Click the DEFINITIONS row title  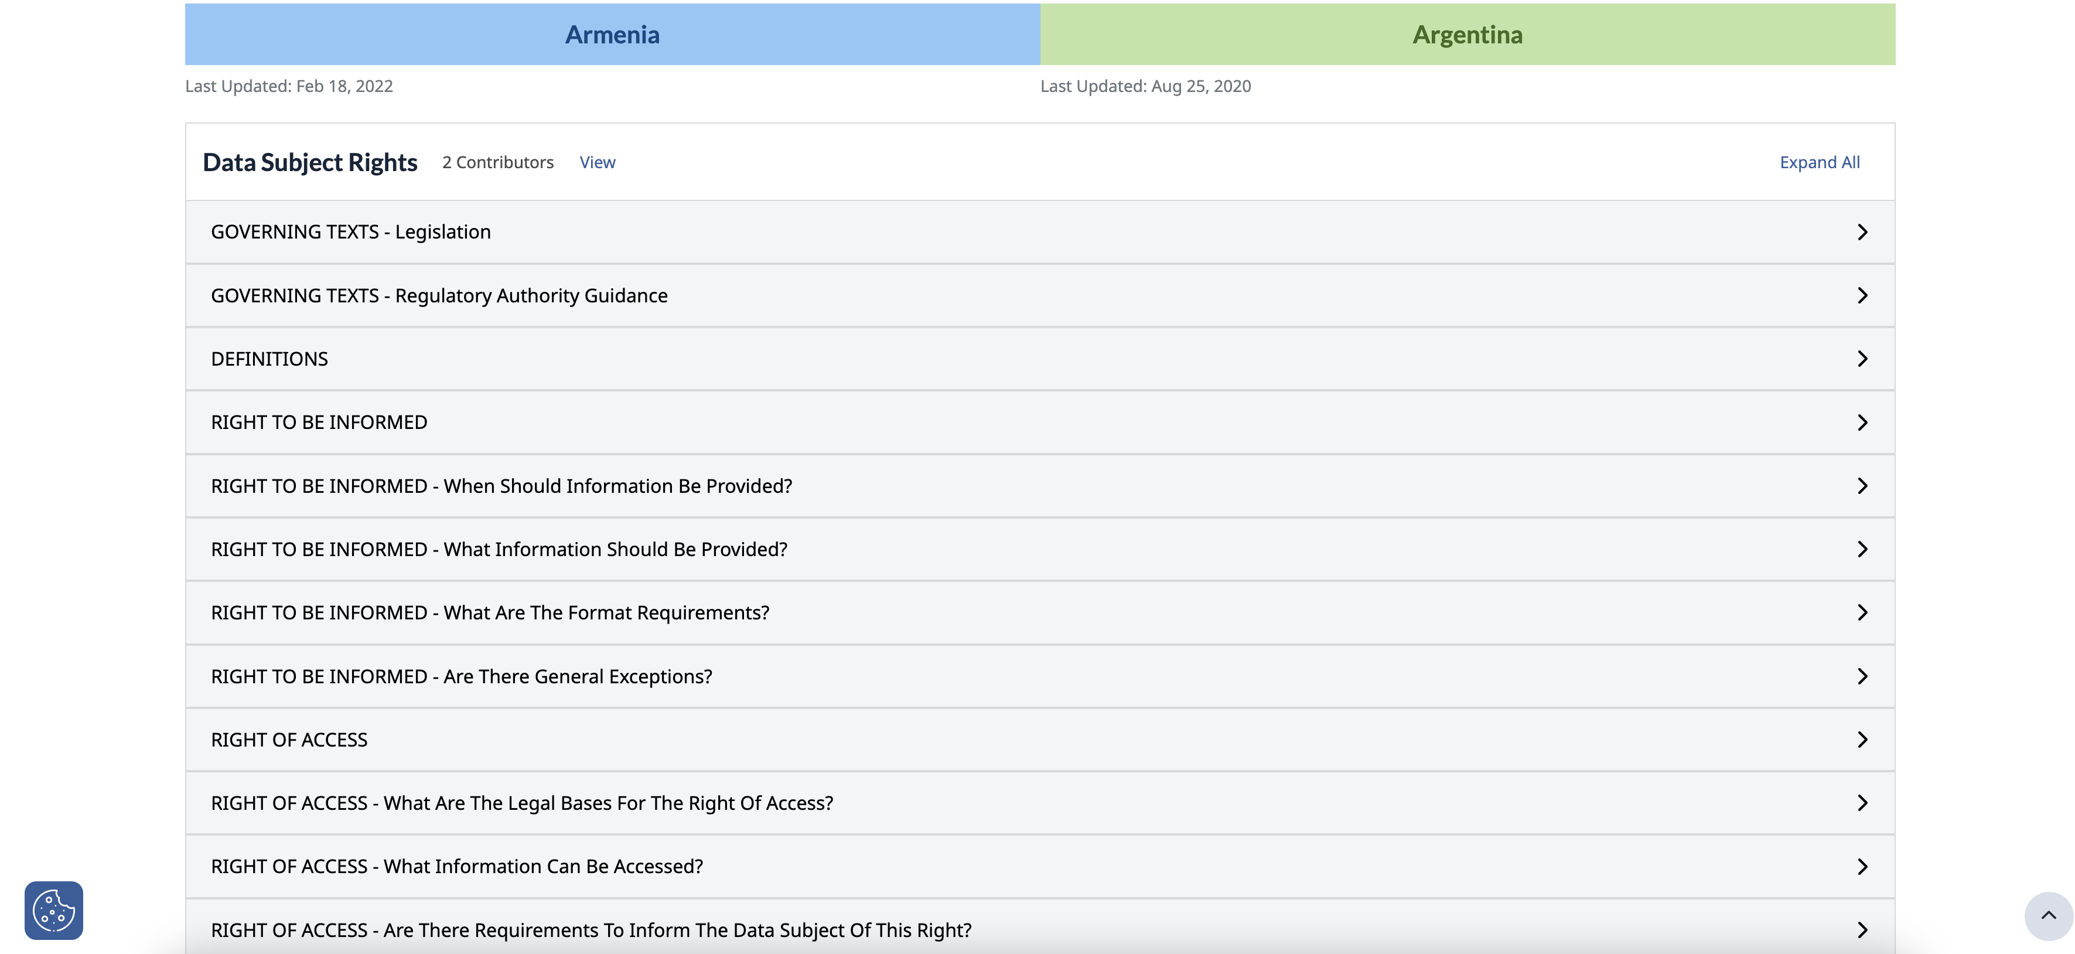[269, 359]
